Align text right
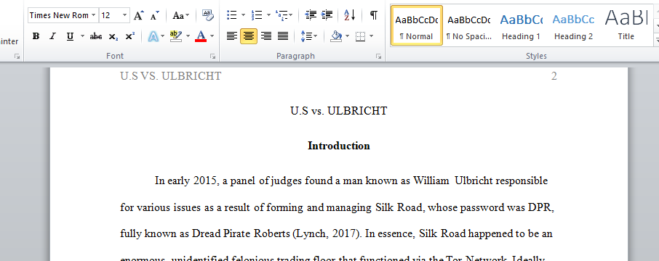The image size is (659, 261). point(266,36)
